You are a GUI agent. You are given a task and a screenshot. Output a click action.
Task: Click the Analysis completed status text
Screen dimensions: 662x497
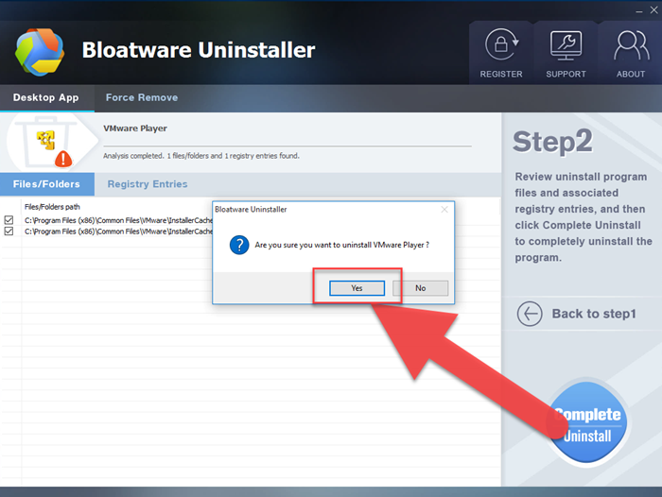(201, 156)
